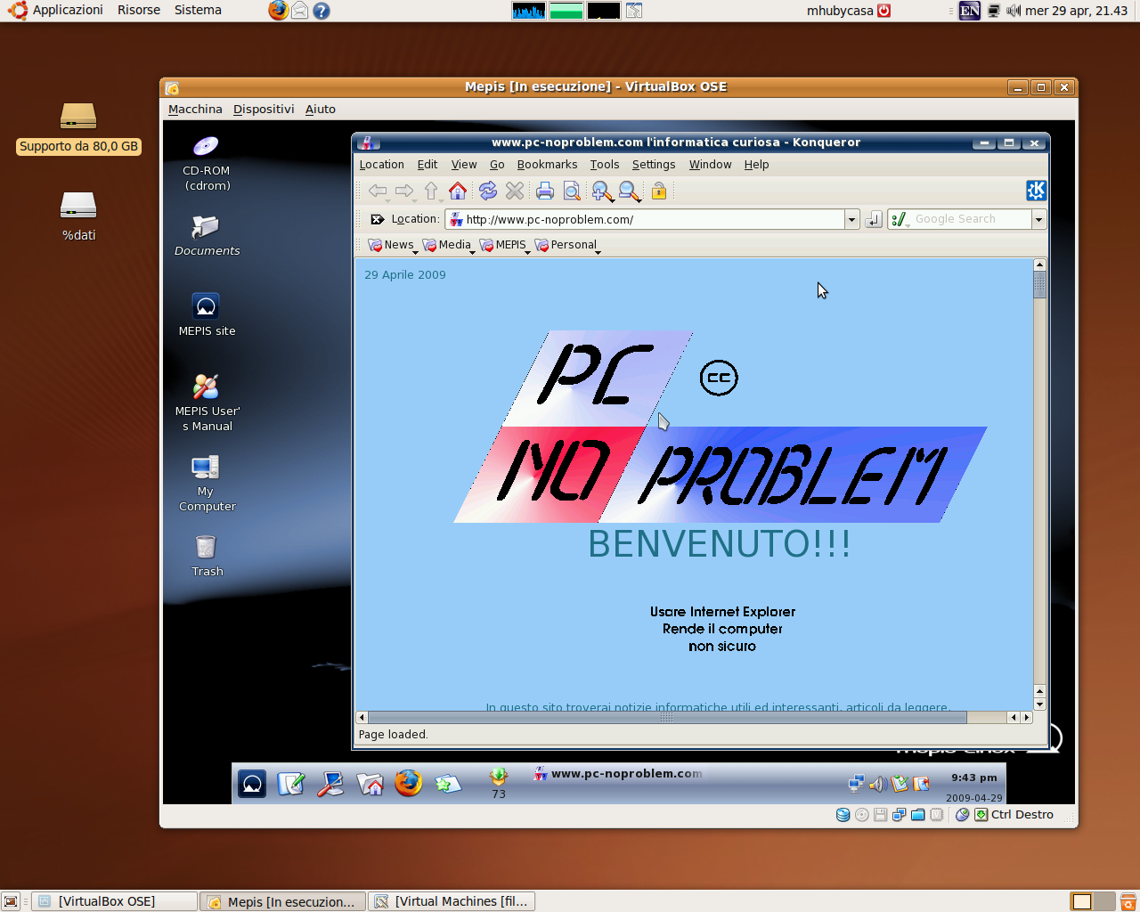The height and width of the screenshot is (912, 1140).
Task: Click the vertical scrollbar thumb in Konqueror
Action: pyautogui.click(x=1039, y=285)
